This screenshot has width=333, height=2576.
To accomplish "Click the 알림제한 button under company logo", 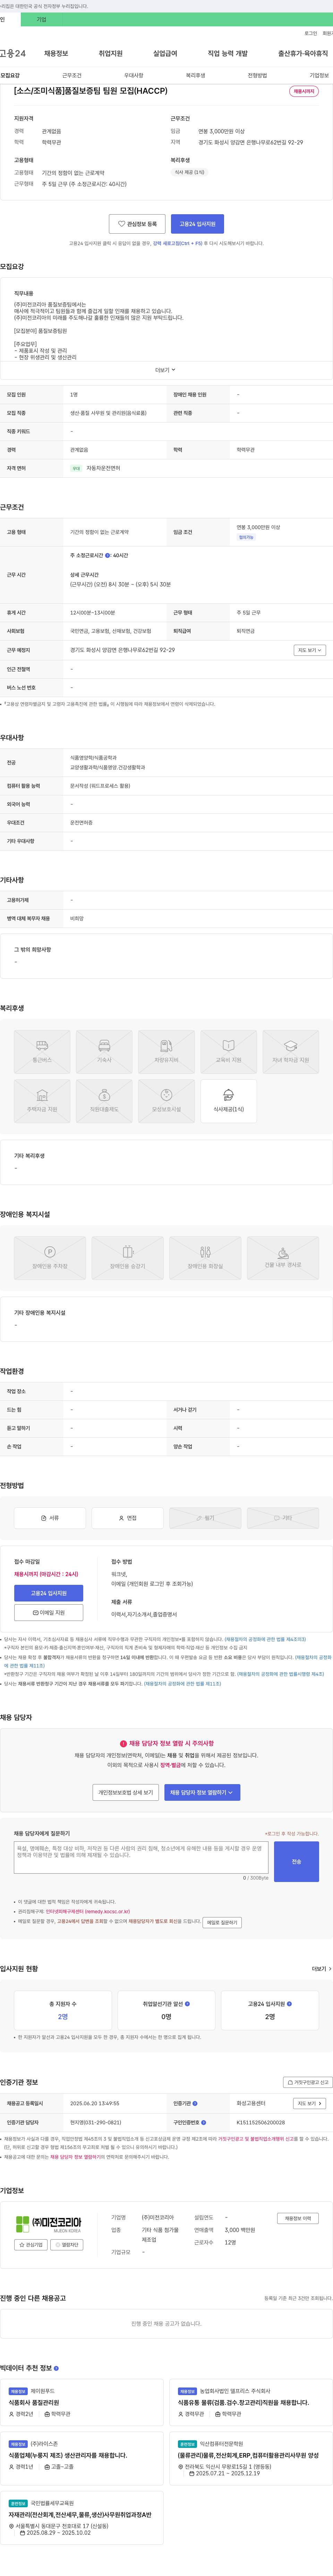I will 67,2245.
